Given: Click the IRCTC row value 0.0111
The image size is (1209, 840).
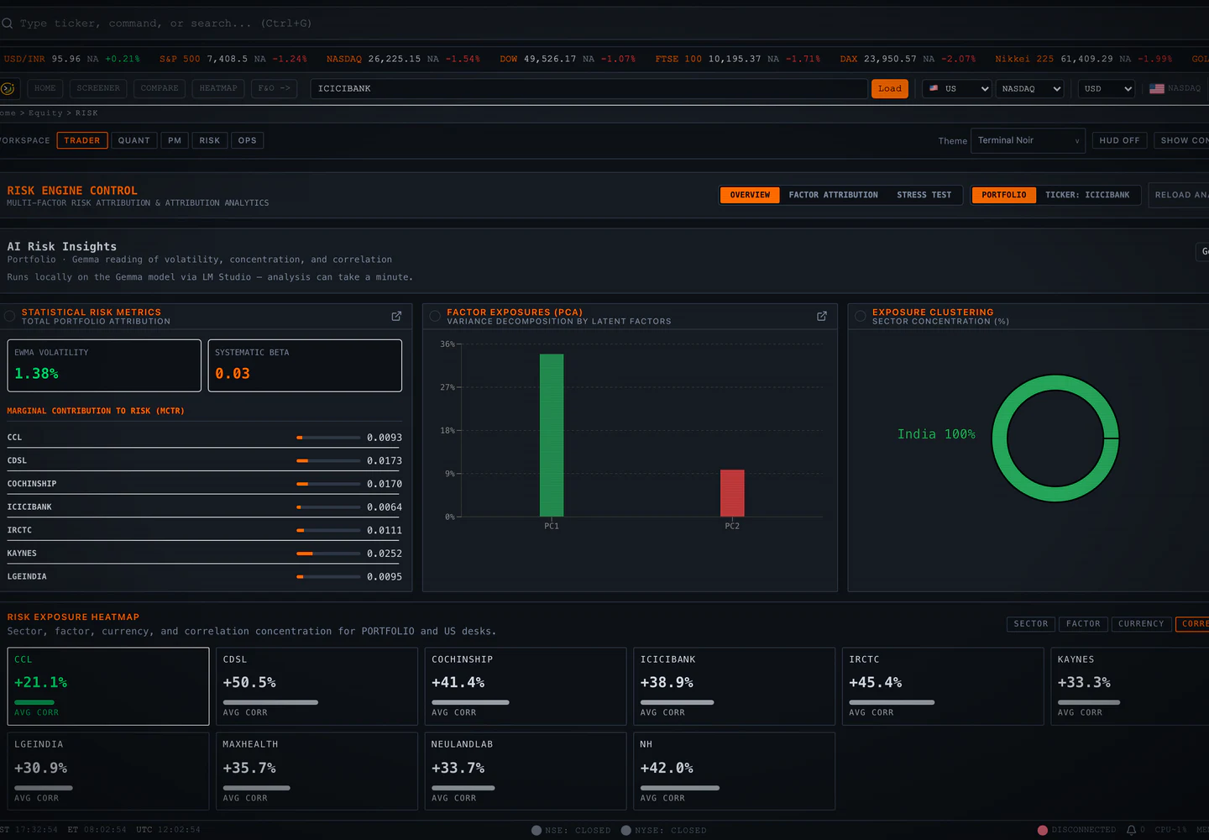Looking at the screenshot, I should 385,531.
